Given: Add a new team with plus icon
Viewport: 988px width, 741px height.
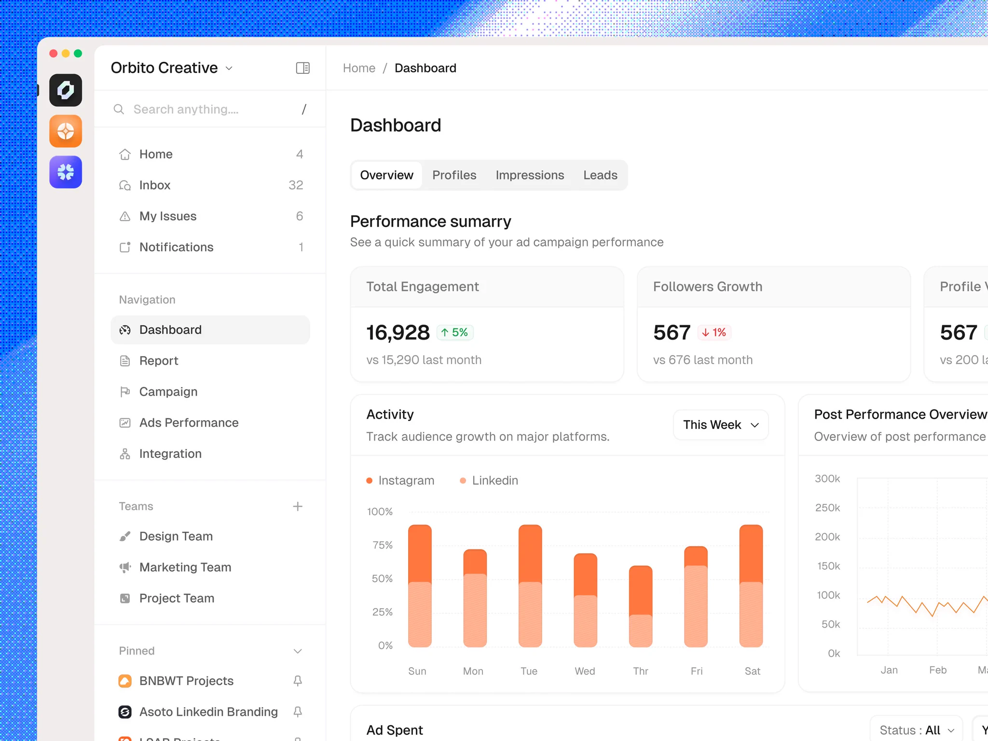Looking at the screenshot, I should (x=298, y=506).
